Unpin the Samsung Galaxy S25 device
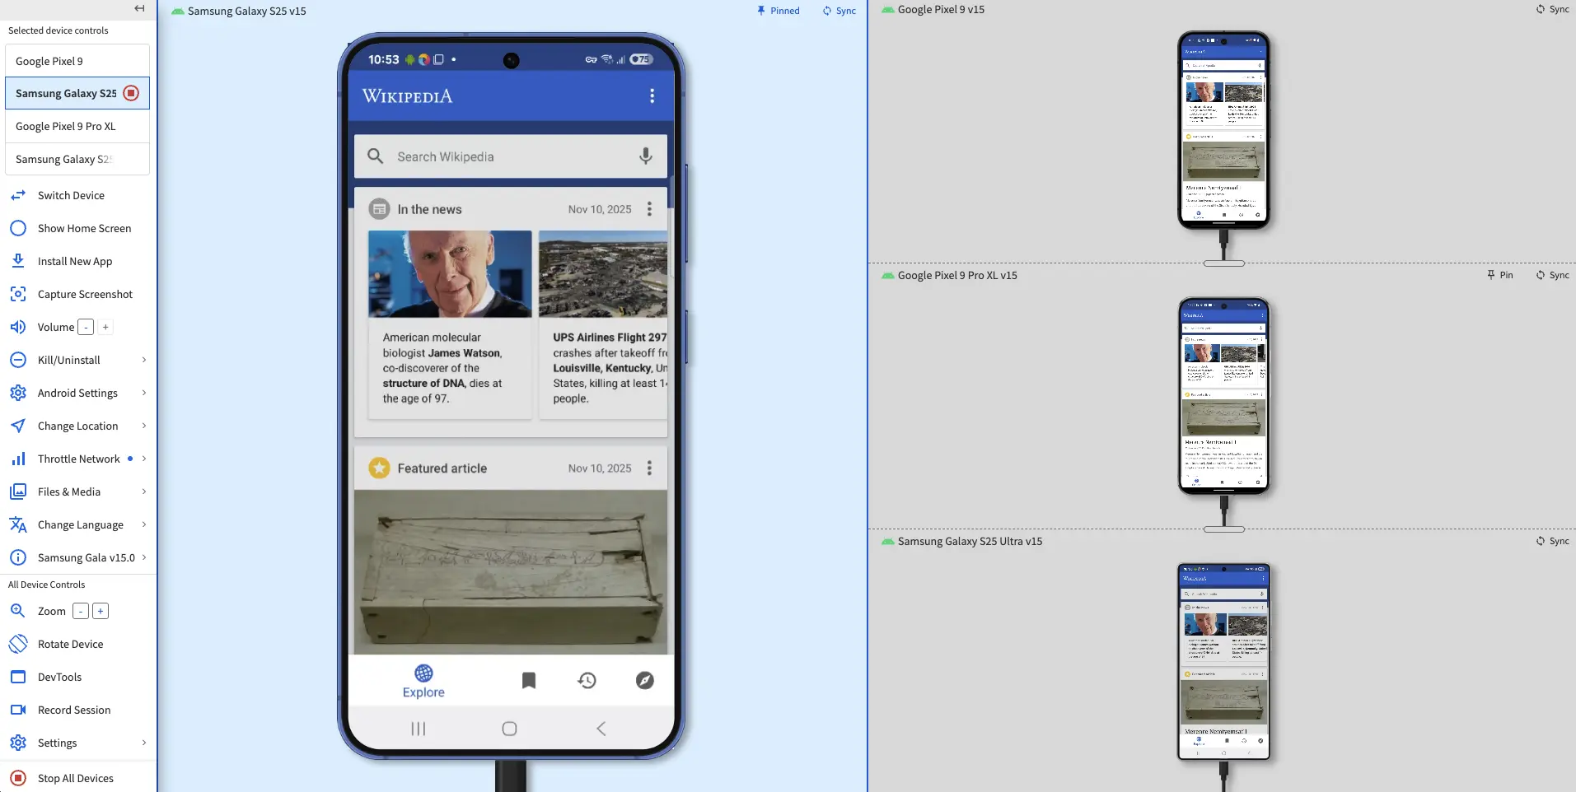 pos(778,11)
